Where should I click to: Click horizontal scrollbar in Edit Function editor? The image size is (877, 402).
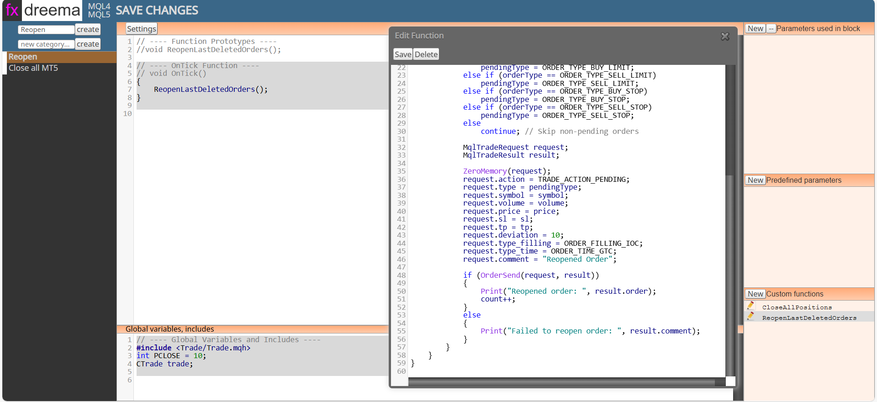tap(561, 381)
